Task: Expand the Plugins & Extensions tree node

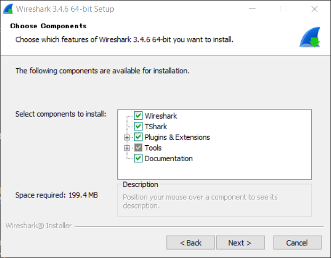Action: point(127,138)
